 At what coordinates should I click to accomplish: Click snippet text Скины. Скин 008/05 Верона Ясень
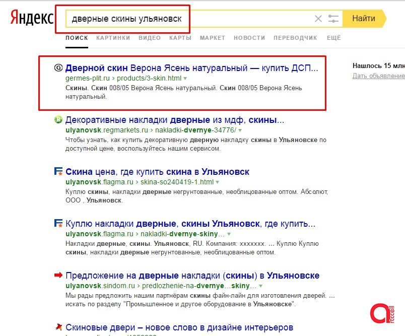click(x=184, y=92)
